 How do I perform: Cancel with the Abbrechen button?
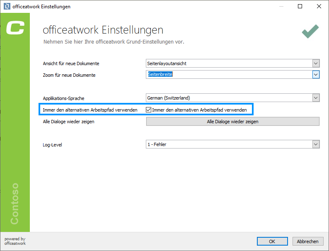[x=307, y=241]
